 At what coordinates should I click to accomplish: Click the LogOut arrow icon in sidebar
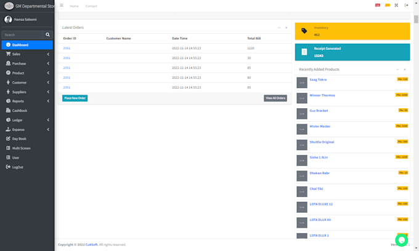click(8, 167)
